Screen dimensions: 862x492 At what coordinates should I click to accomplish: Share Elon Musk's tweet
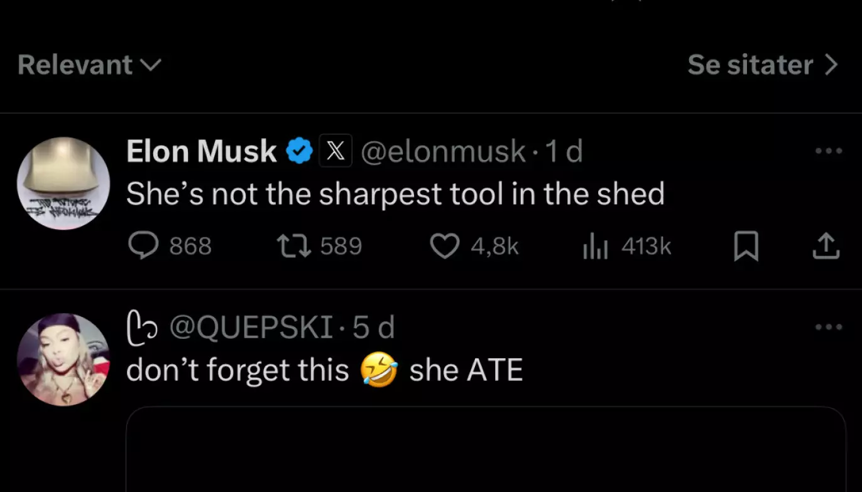(x=826, y=246)
